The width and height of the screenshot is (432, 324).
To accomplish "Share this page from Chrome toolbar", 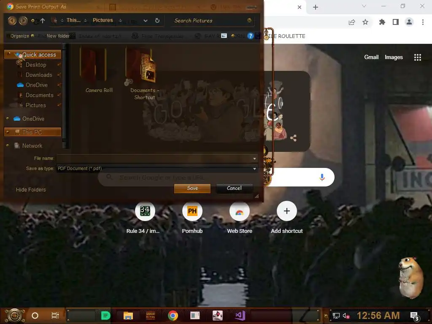I will (x=352, y=22).
